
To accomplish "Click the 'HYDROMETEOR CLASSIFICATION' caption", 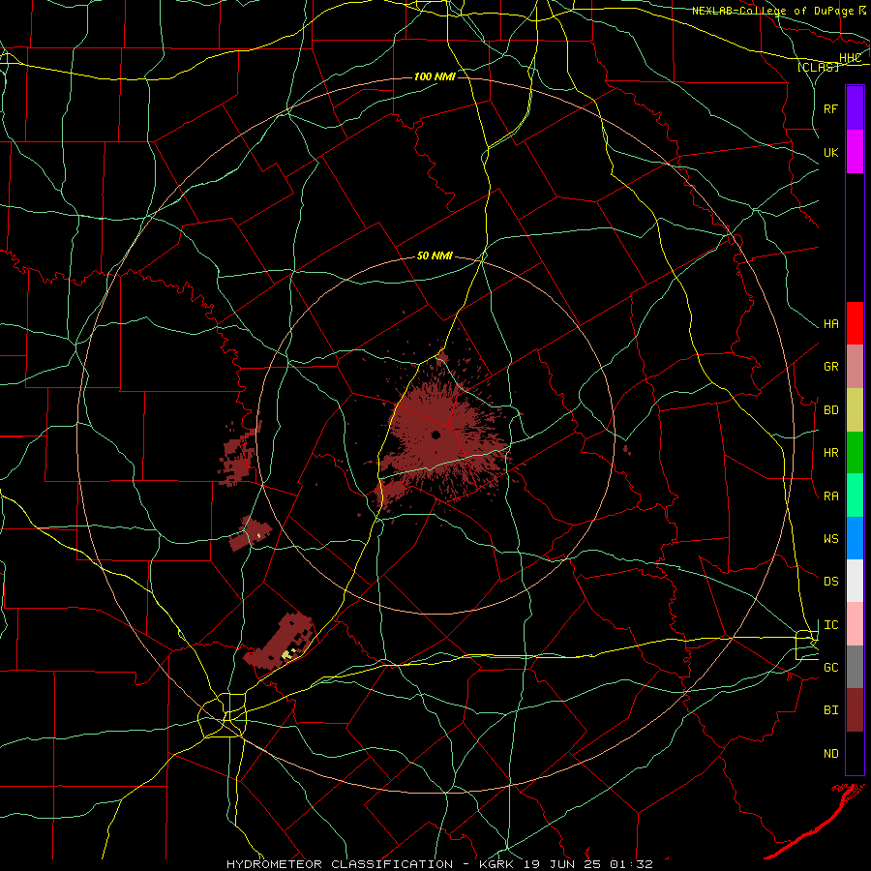I will click(340, 864).
